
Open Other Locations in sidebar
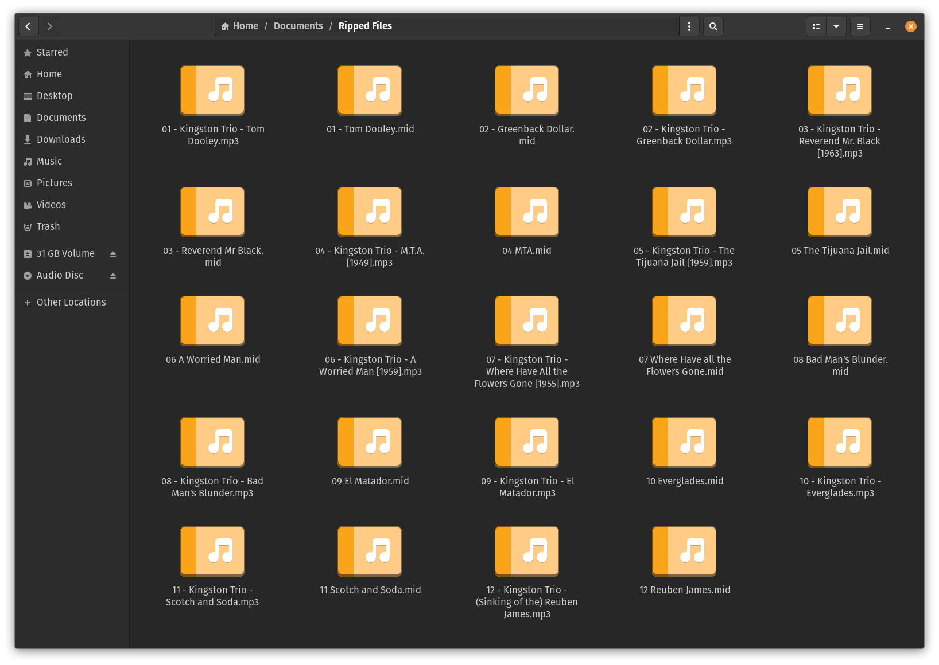tap(72, 302)
